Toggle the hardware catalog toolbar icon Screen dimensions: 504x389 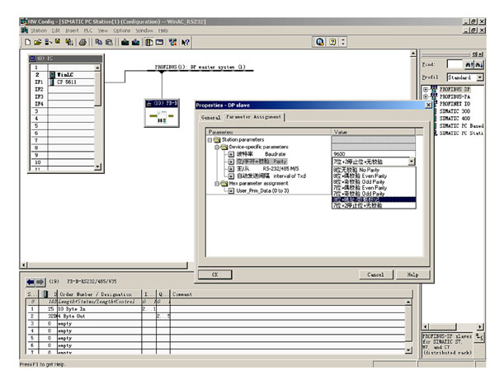click(148, 42)
